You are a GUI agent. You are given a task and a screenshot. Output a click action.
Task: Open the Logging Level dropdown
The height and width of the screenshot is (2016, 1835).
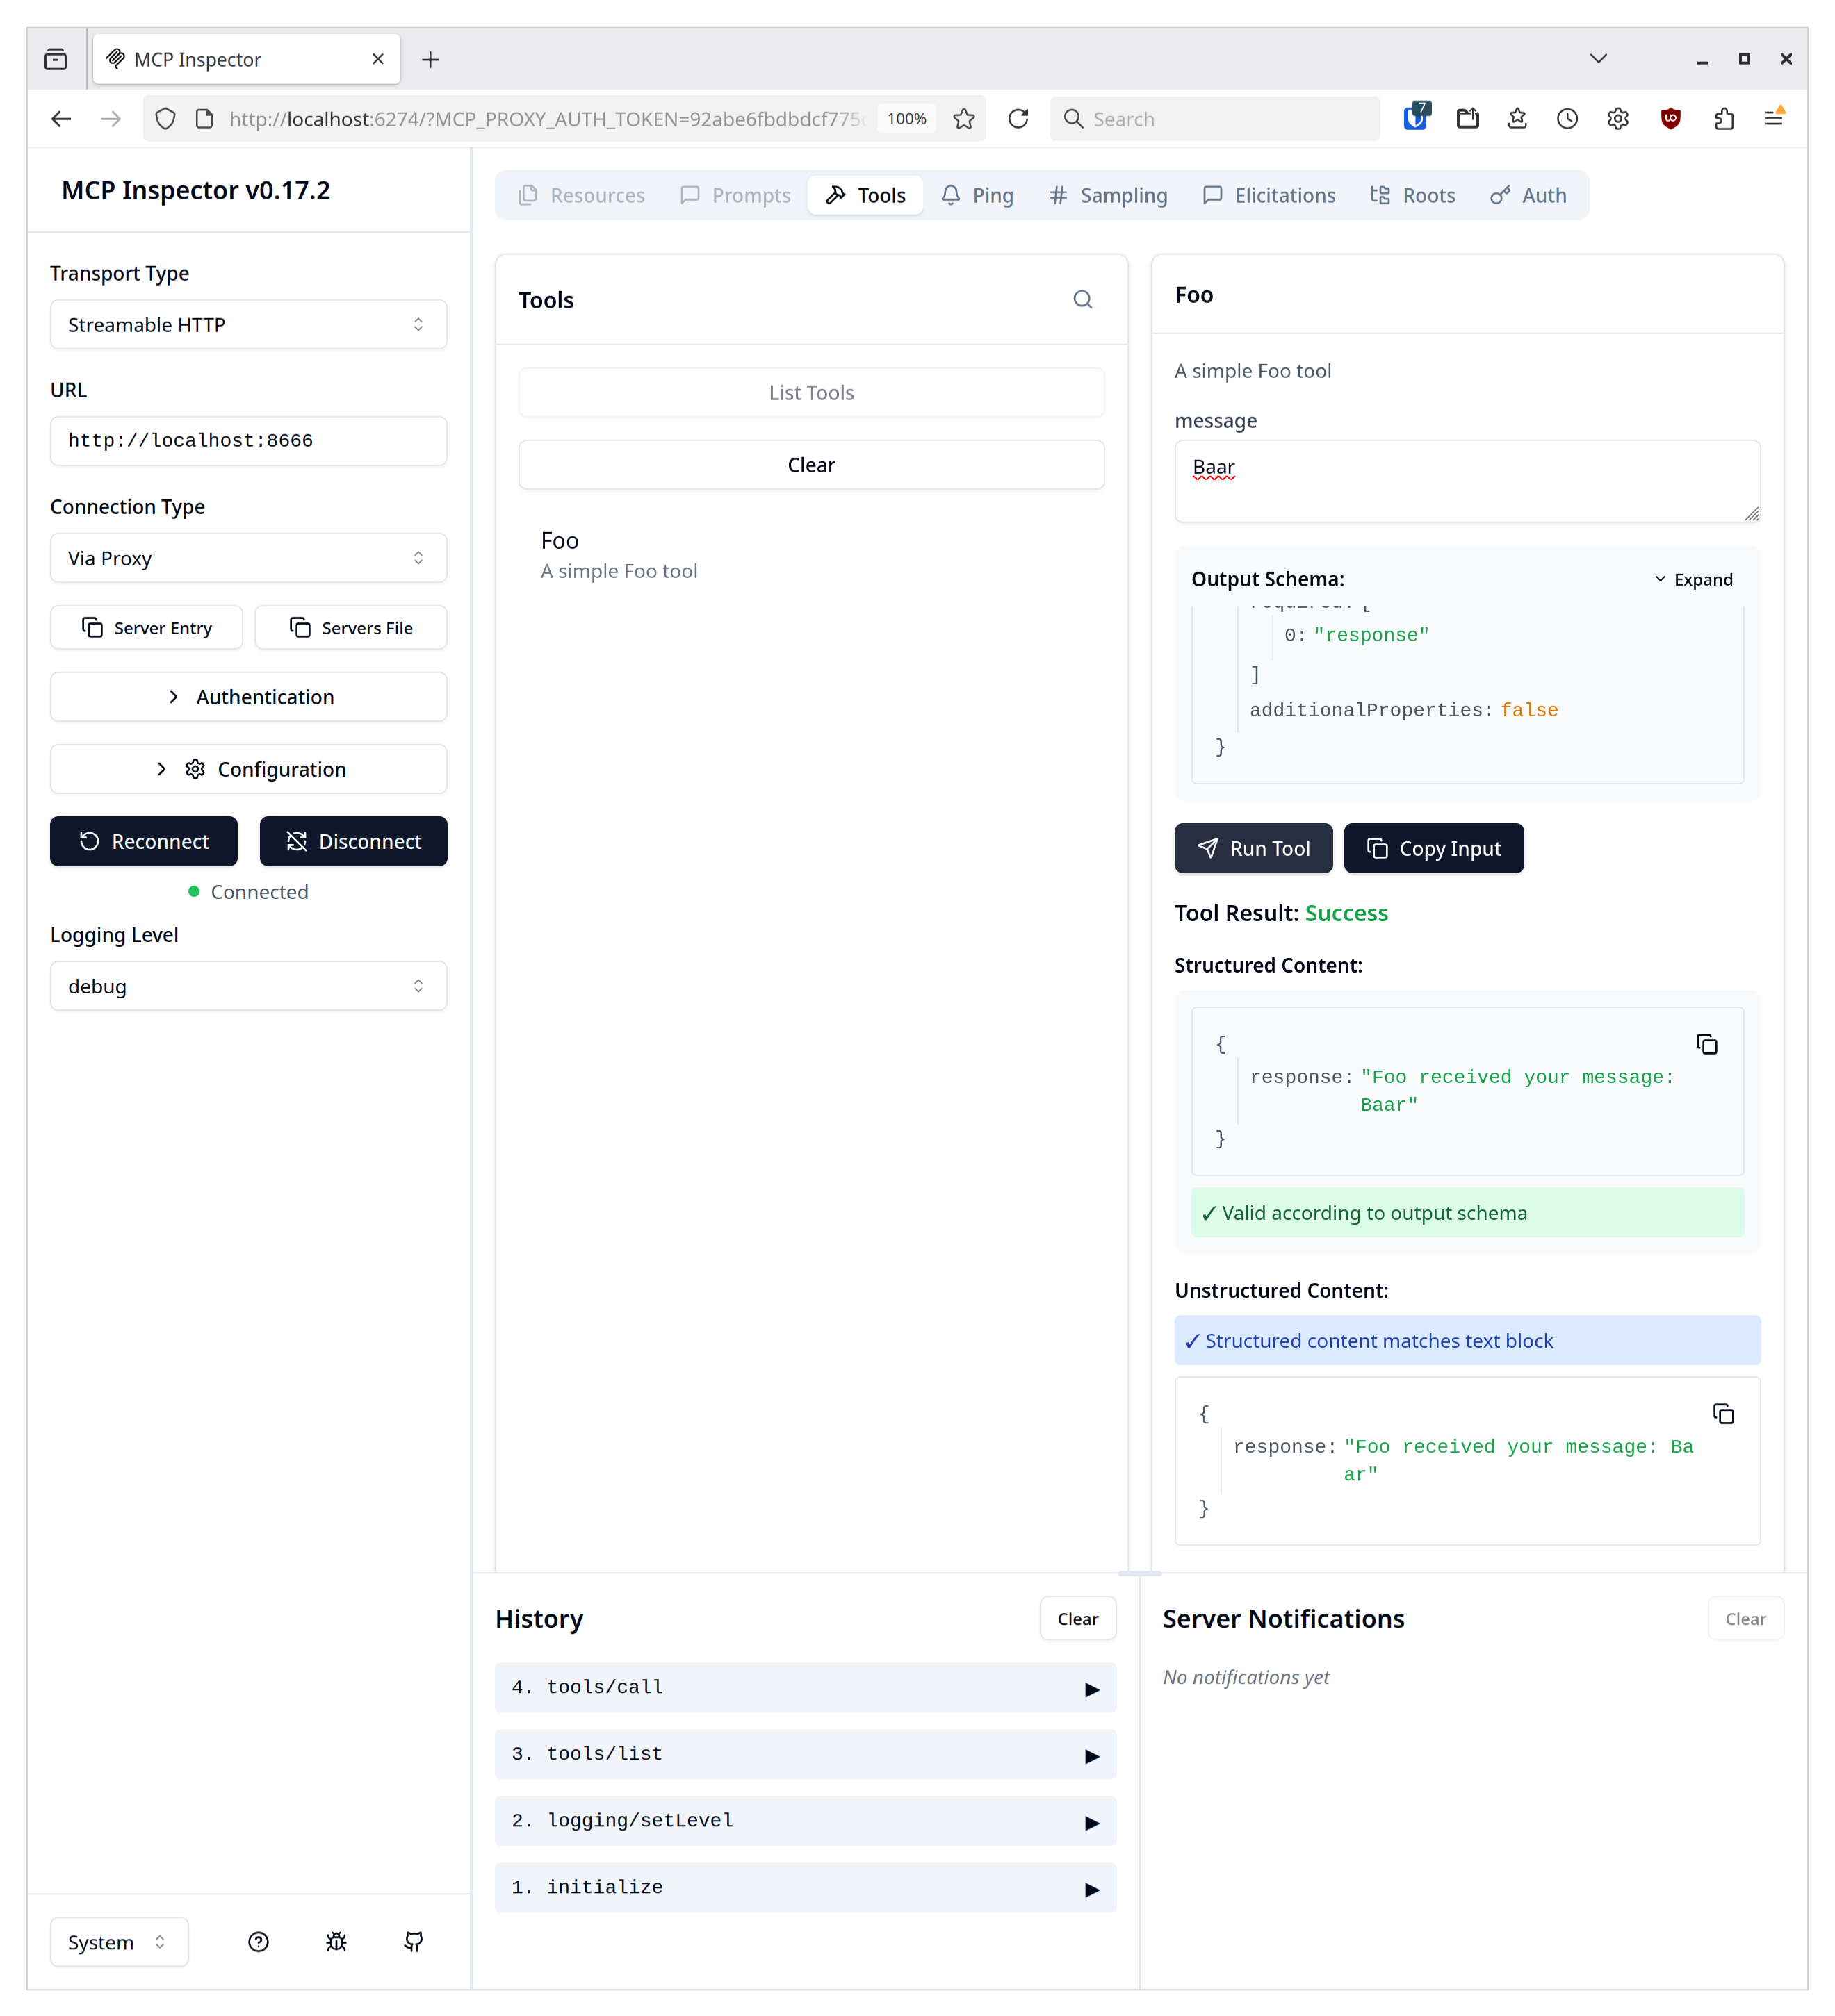tap(248, 986)
